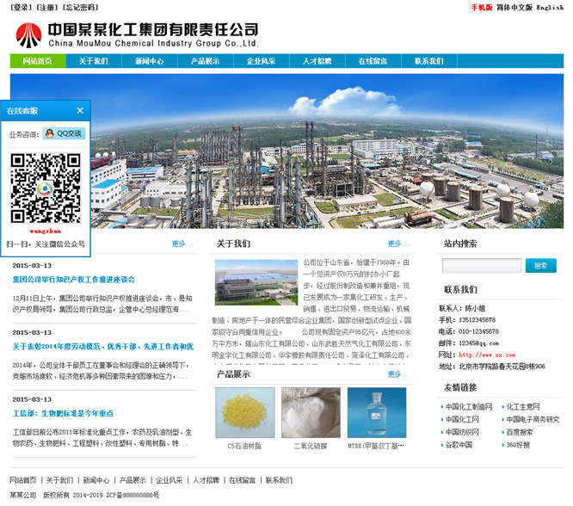
Task: Go to 人才招聘 in navigation bar
Action: (317, 62)
